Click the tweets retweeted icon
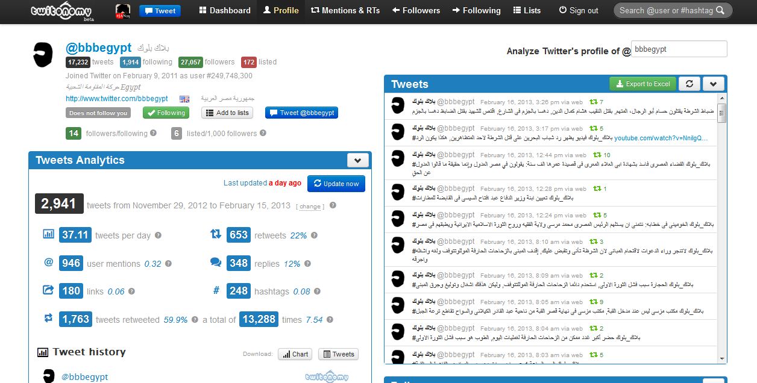757x383 pixels. click(49, 319)
